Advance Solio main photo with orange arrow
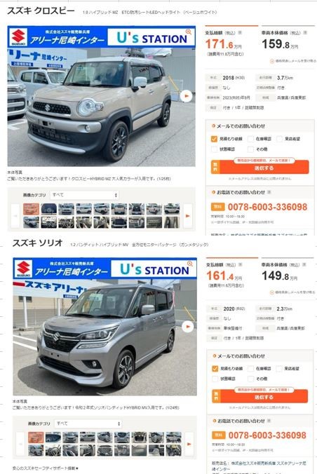 tap(187, 327)
